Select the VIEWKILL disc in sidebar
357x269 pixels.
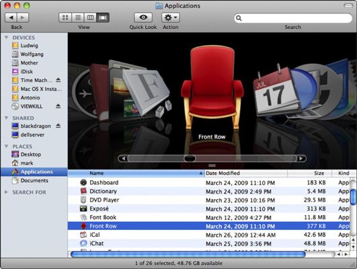27,106
